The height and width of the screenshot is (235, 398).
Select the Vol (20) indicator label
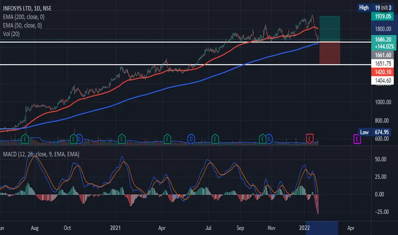point(11,34)
